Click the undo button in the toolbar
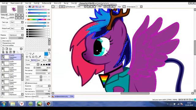196x110 pixels. (53, 7)
